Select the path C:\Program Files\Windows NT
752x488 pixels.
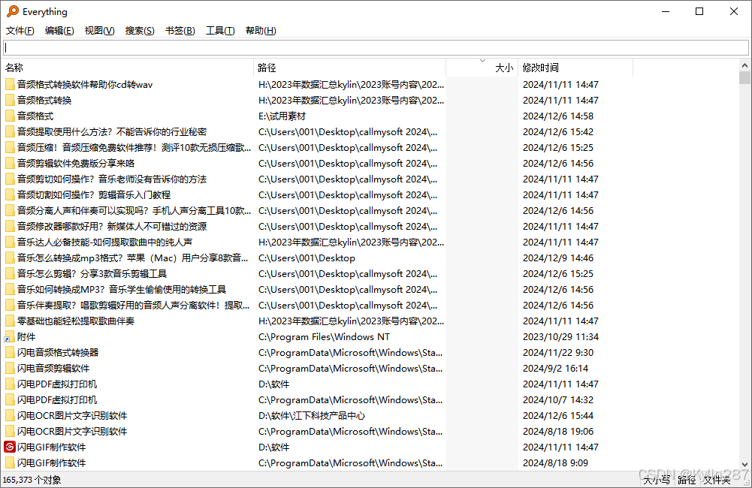(325, 337)
